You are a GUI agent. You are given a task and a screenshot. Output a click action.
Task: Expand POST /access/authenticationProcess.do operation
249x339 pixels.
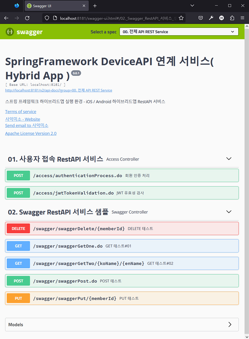pyautogui.click(x=122, y=176)
